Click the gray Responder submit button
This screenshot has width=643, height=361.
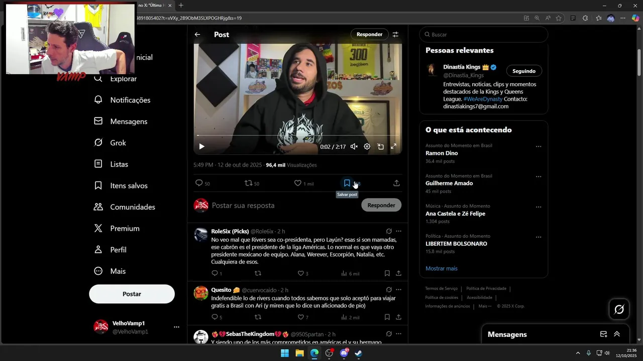point(381,205)
